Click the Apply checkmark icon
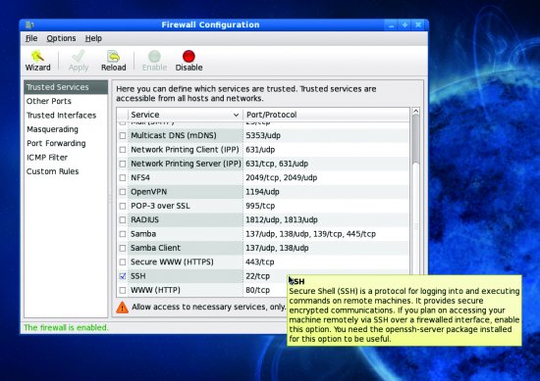The image size is (540, 381). pyautogui.click(x=79, y=56)
